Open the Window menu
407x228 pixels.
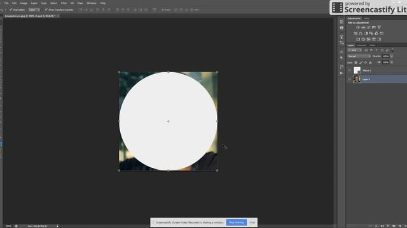pos(92,3)
